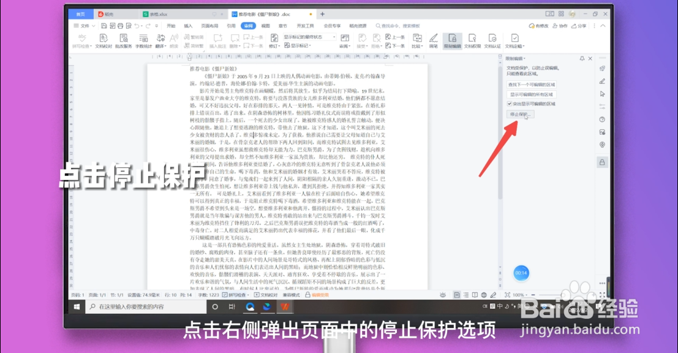Open the 开发工具 ribbon tab
Viewport: 678px width, 353px height.
[305, 26]
